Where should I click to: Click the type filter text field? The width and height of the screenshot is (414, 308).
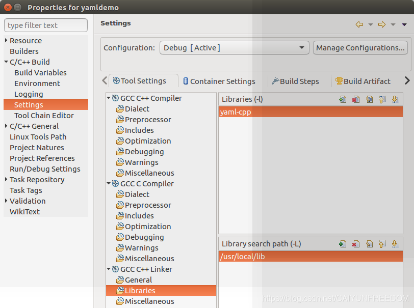click(46, 25)
